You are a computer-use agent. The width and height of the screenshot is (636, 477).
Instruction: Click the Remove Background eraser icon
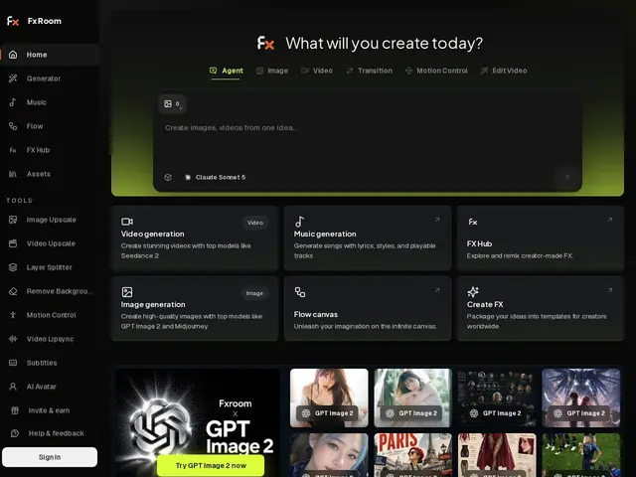pyautogui.click(x=13, y=291)
